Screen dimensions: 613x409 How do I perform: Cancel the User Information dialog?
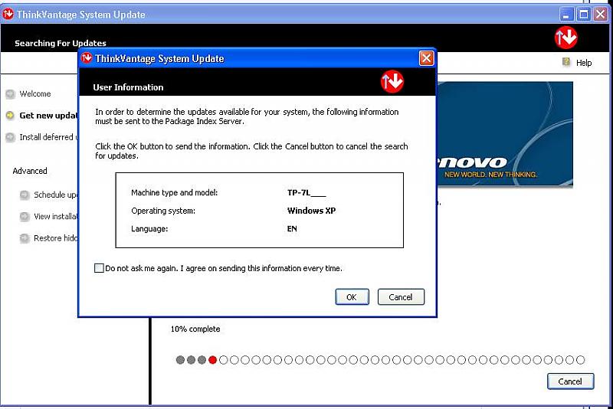pyautogui.click(x=401, y=297)
